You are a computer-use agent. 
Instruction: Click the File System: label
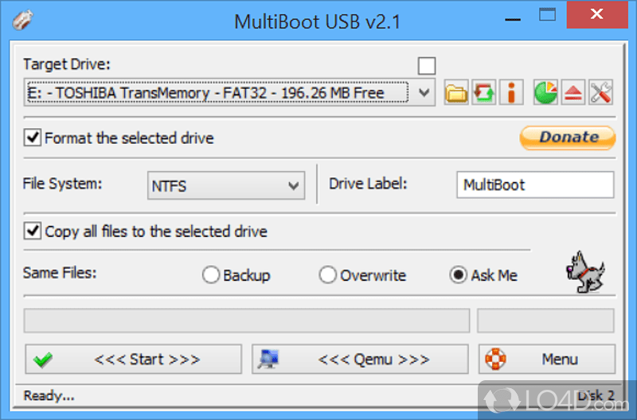click(x=62, y=184)
